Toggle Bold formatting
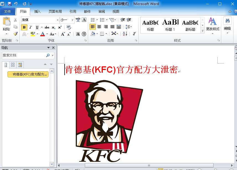This screenshot has height=170, width=237. (x=24, y=27)
